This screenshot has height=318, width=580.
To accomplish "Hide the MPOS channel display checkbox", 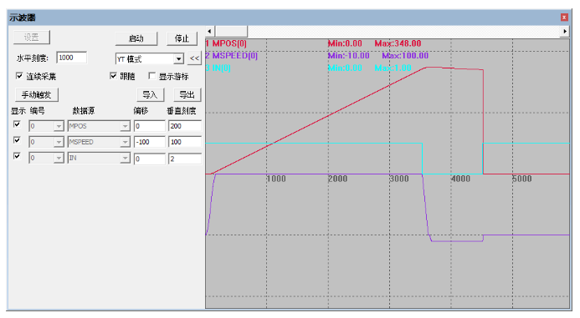I will tap(17, 124).
